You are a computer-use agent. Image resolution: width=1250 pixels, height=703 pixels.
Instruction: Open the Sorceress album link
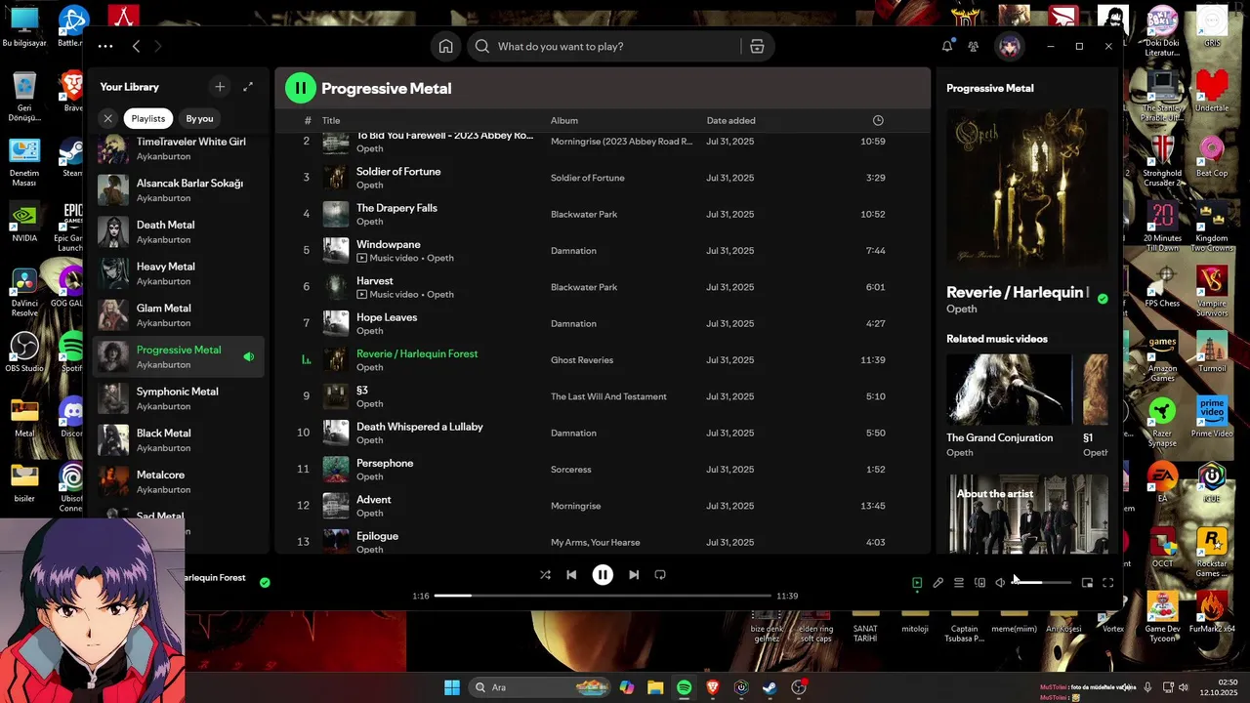(571, 470)
